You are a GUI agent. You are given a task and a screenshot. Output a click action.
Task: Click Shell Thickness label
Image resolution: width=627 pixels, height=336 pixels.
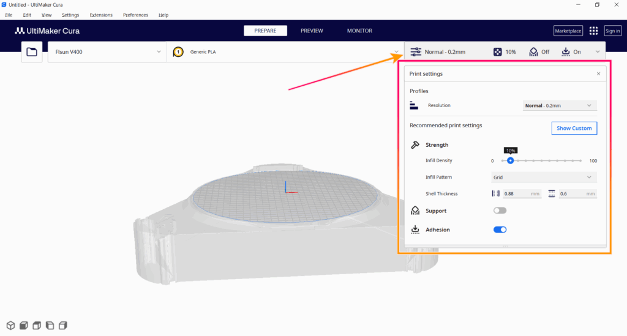pyautogui.click(x=441, y=193)
